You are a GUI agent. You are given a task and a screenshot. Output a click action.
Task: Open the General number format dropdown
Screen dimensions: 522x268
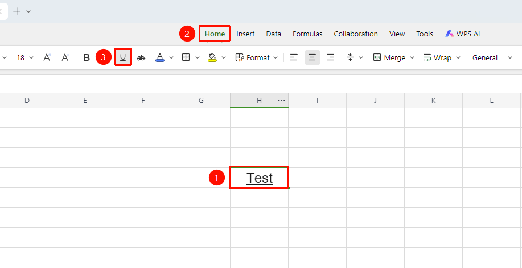[x=492, y=57]
